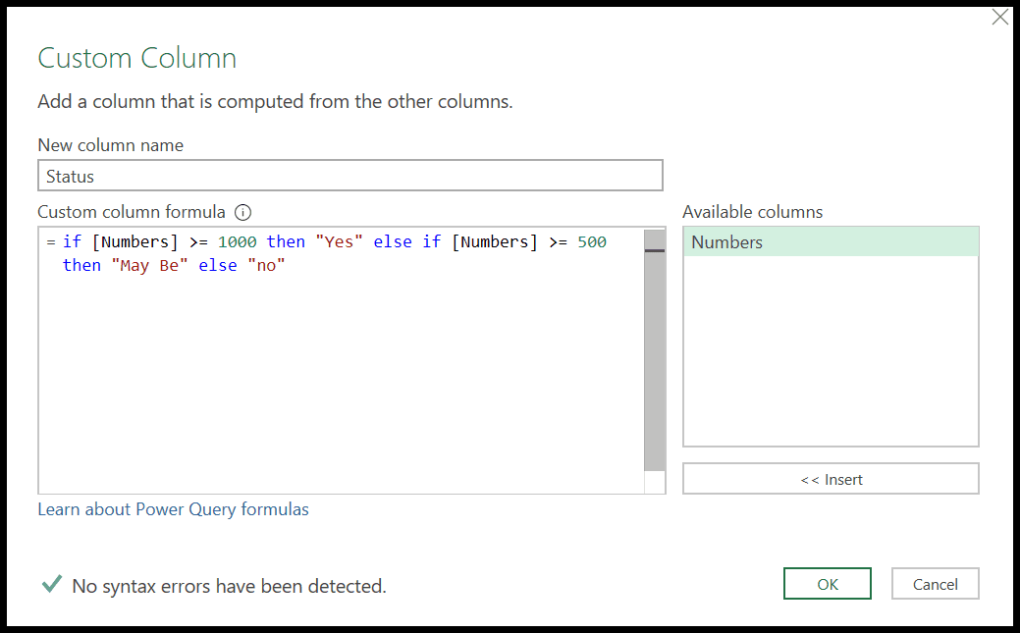Viewport: 1020px width, 633px height.
Task: Click the New column name field
Action: (x=350, y=176)
